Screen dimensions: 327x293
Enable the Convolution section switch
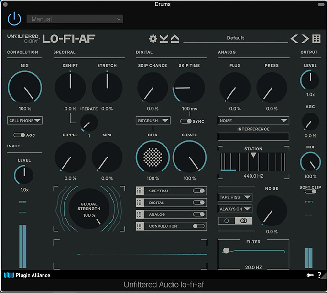(x=198, y=226)
